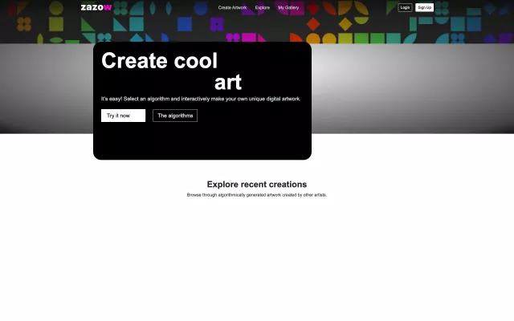Click the white Try it now button

point(123,116)
